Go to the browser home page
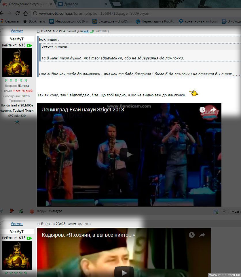Screen dimensions: 241x277 [26, 14]
